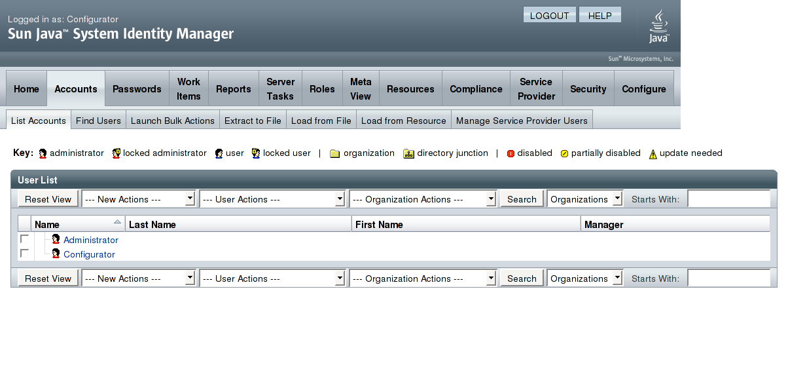Switch to the Resources tab
The width and height of the screenshot is (788, 382).
click(x=410, y=89)
